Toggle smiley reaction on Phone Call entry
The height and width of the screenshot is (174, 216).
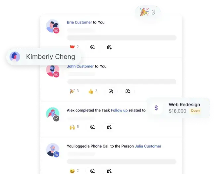tap(74, 171)
